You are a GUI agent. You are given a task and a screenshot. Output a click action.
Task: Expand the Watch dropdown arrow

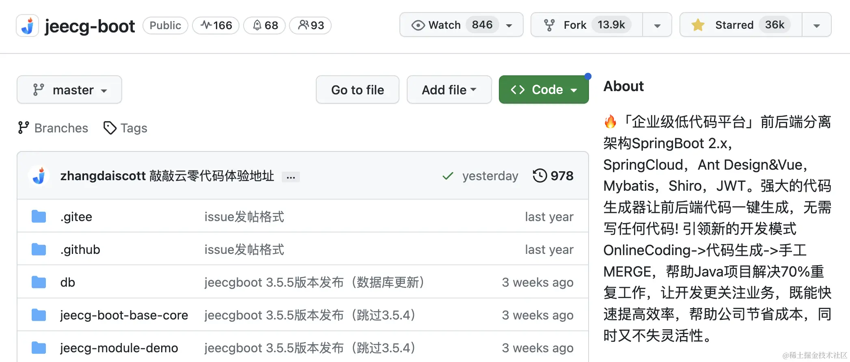pos(509,26)
